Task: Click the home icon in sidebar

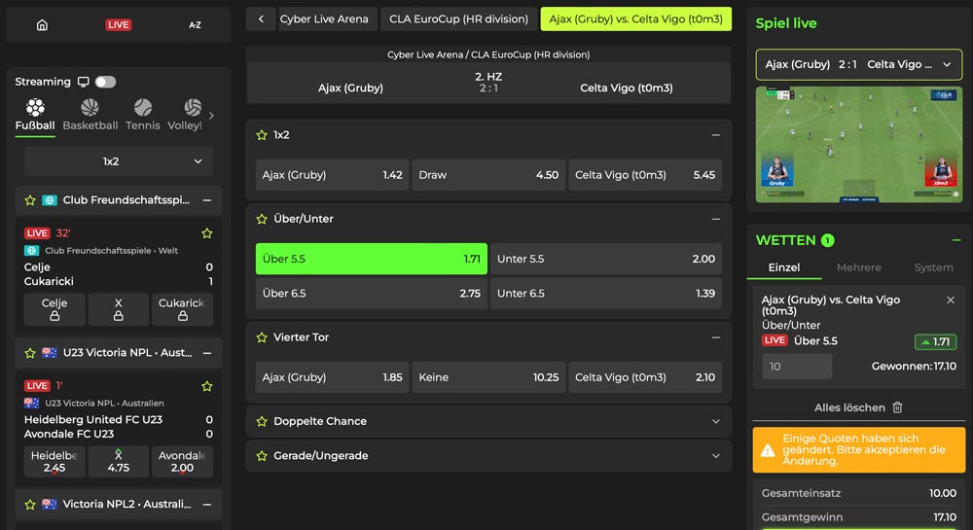Action: (42, 25)
